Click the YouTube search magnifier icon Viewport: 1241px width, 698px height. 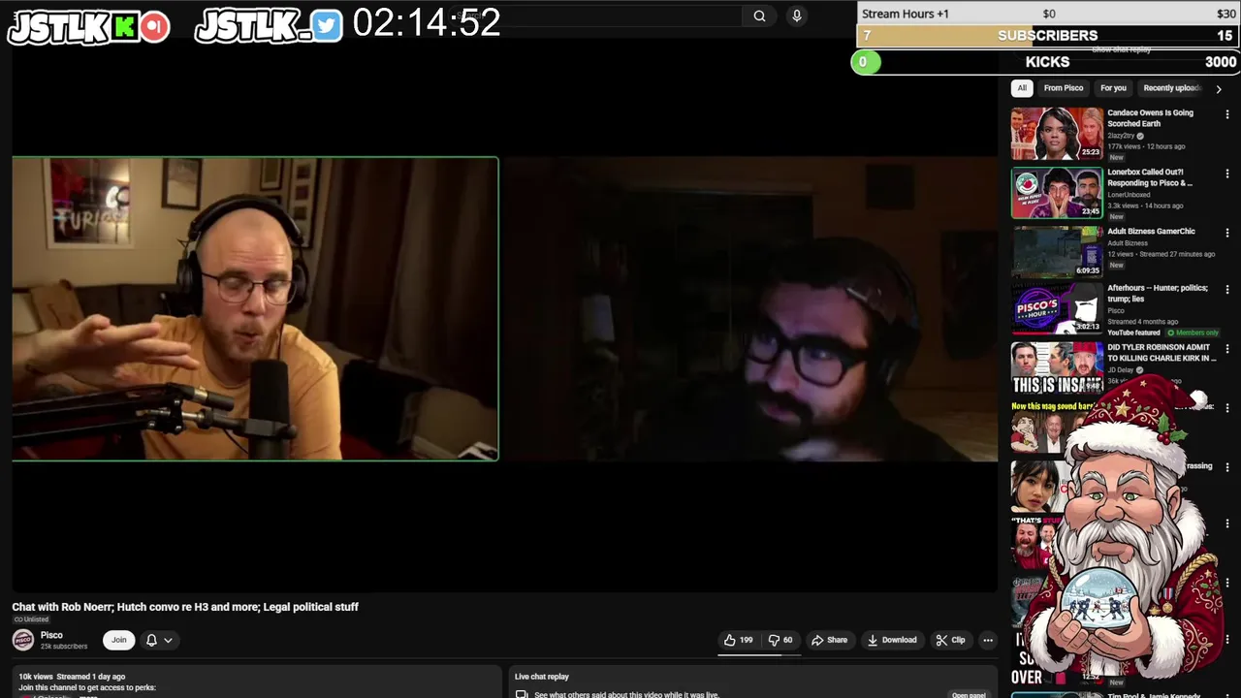[759, 16]
